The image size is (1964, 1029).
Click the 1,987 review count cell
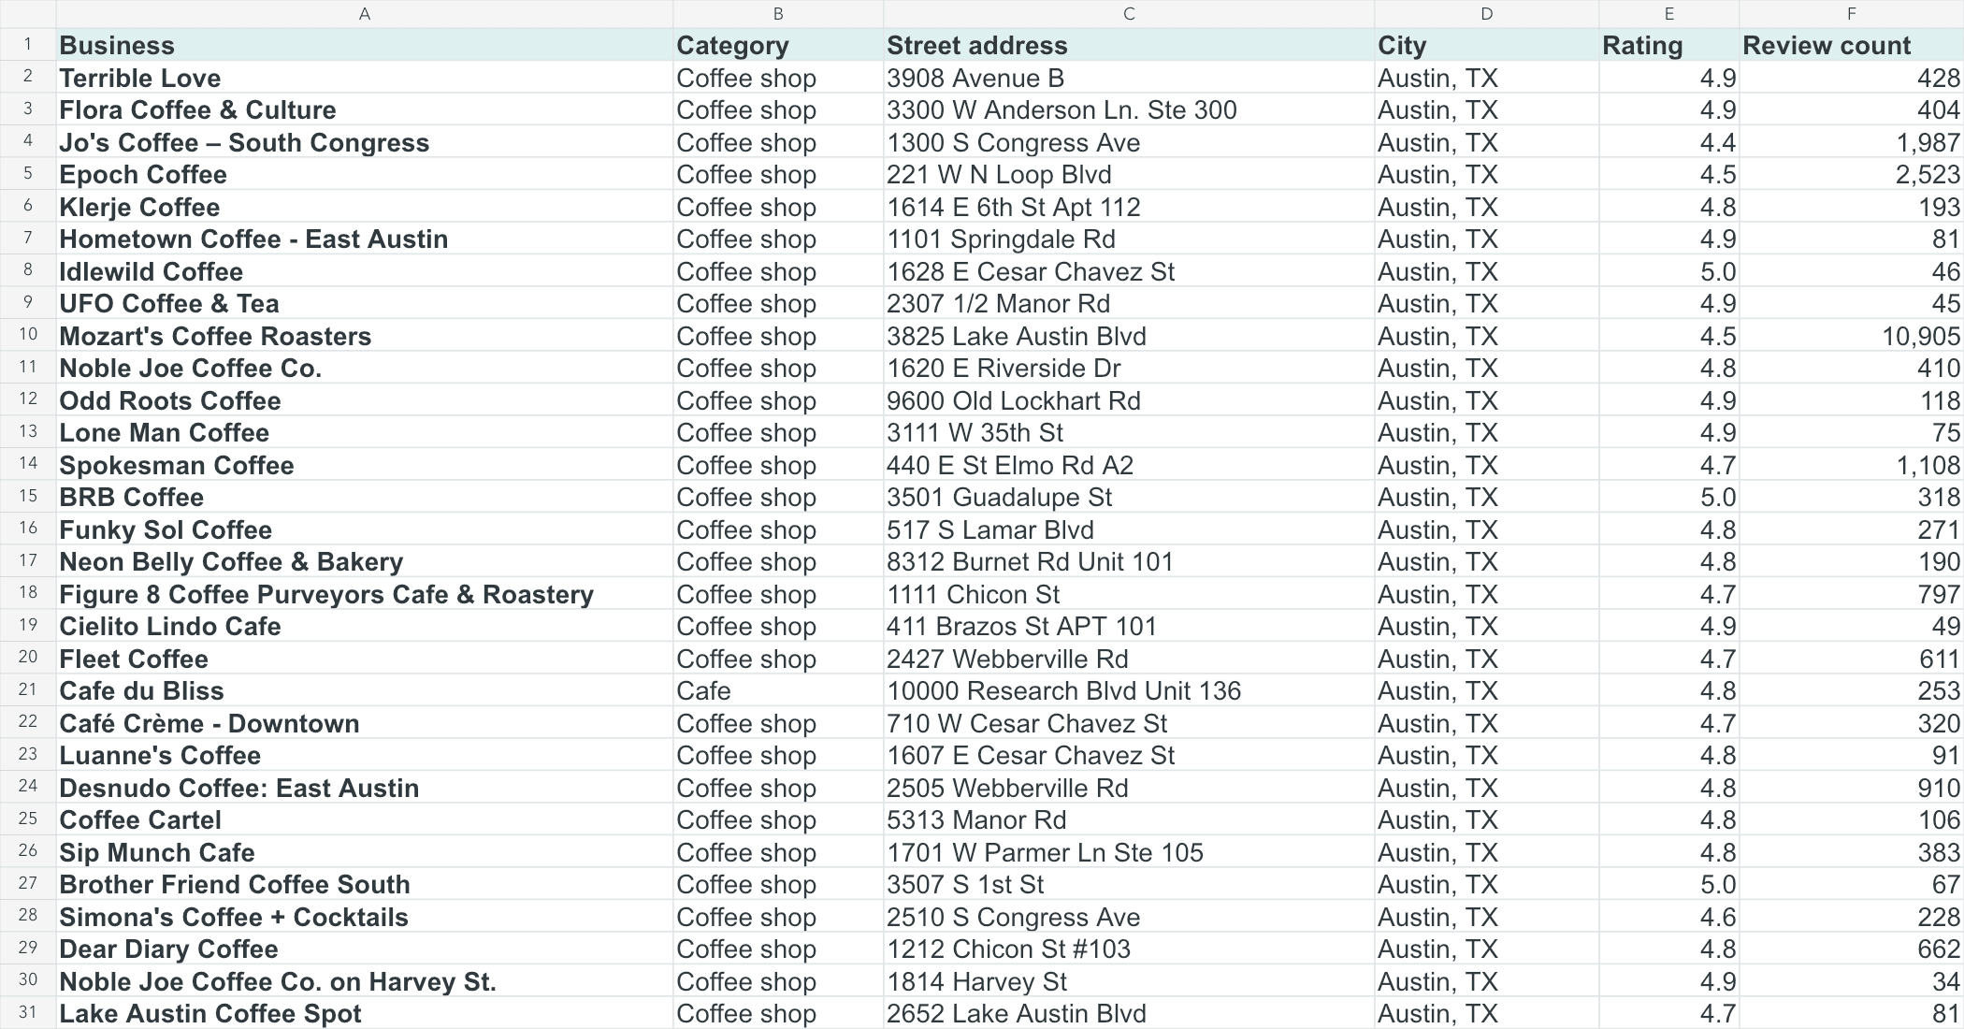(1852, 142)
